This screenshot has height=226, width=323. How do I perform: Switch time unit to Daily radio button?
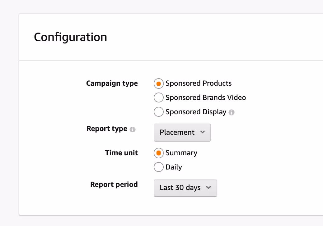[159, 167]
